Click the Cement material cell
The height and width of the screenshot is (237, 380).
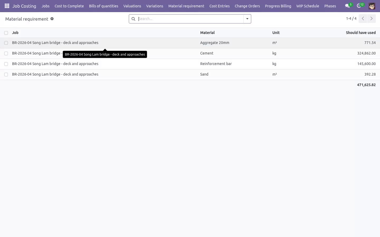[207, 53]
